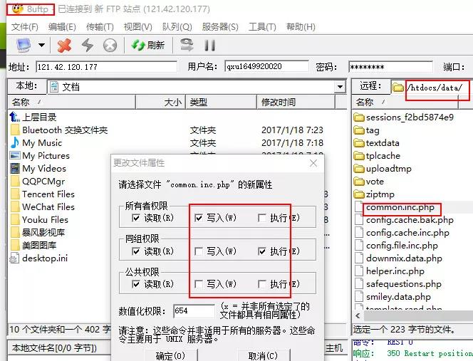The width and height of the screenshot is (473, 361).
Task: Click the 密码 password input field
Action: click(390, 67)
